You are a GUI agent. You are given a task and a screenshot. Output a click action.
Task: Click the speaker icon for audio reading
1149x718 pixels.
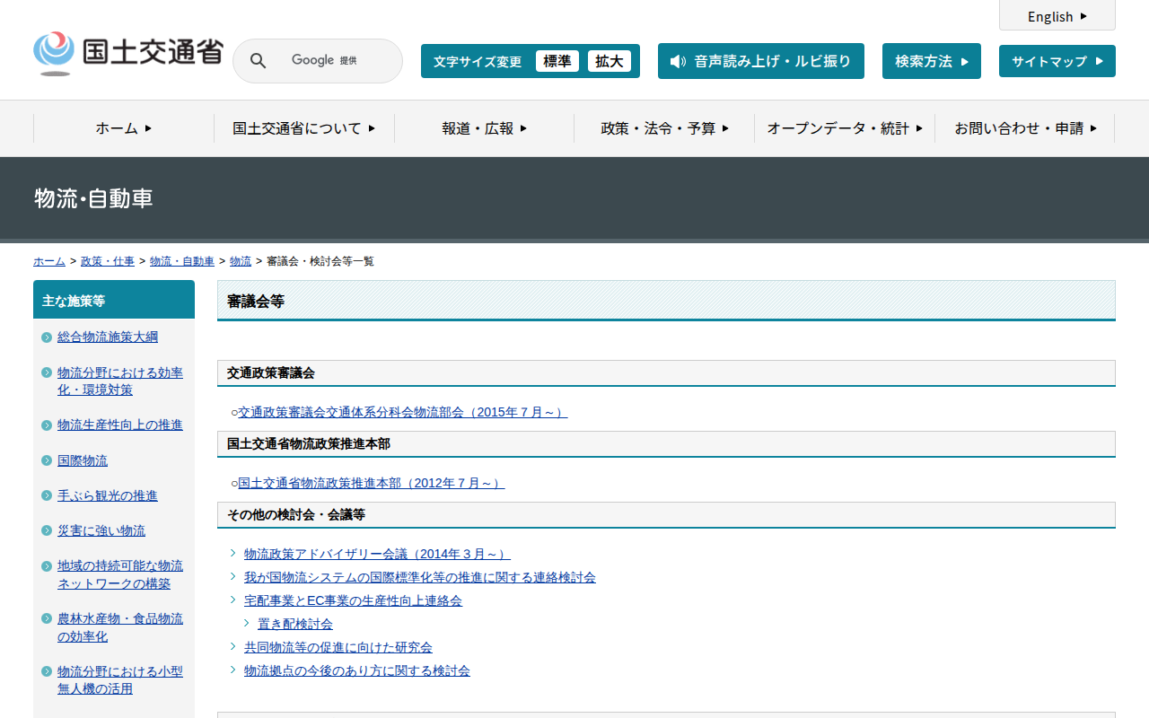pos(678,61)
